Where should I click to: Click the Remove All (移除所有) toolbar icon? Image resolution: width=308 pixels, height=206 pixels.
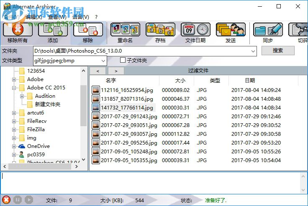click(18, 30)
